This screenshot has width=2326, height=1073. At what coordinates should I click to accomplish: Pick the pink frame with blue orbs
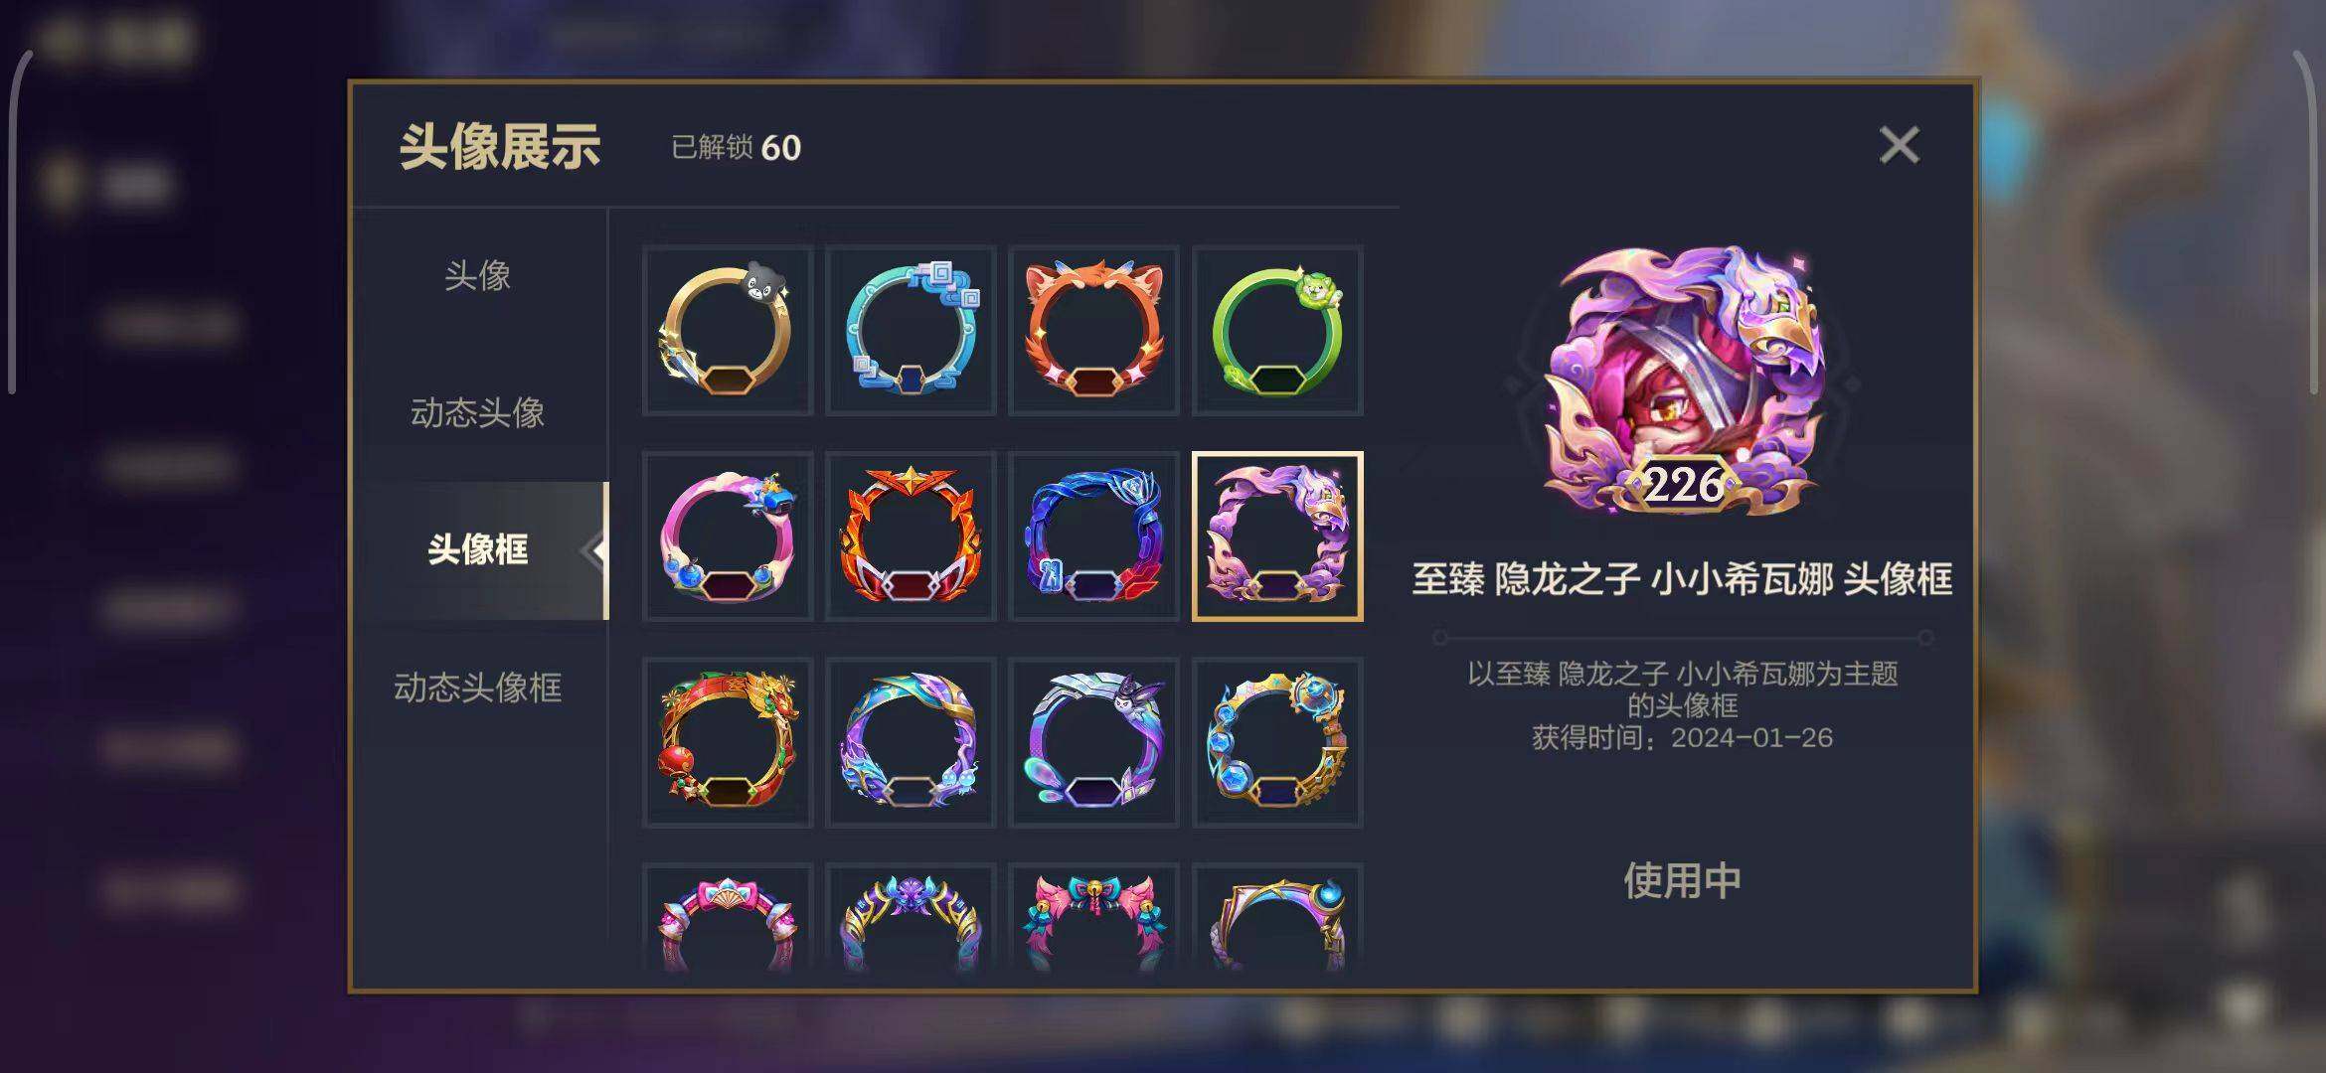pos(728,536)
